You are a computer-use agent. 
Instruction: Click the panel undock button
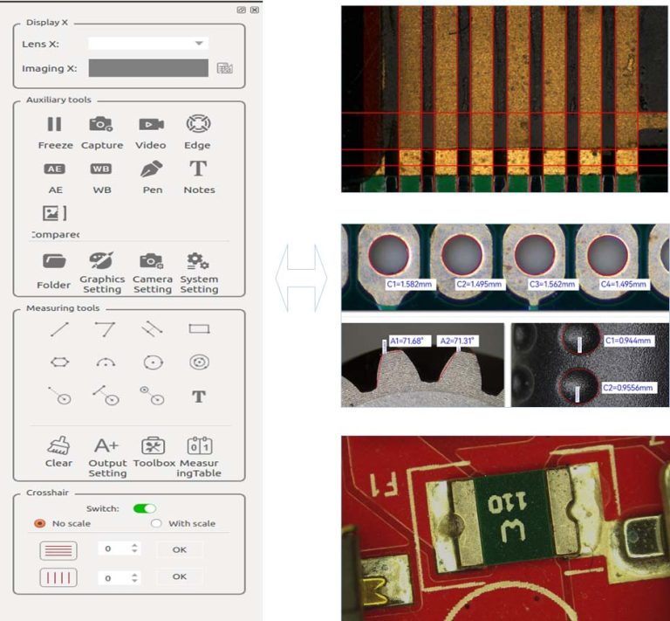242,10
